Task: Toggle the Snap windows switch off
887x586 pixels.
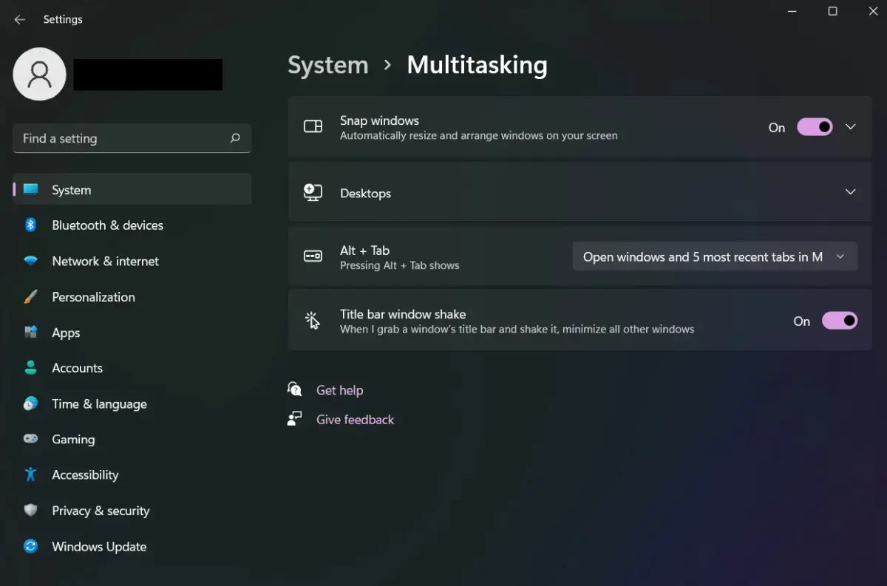Action: (x=815, y=126)
